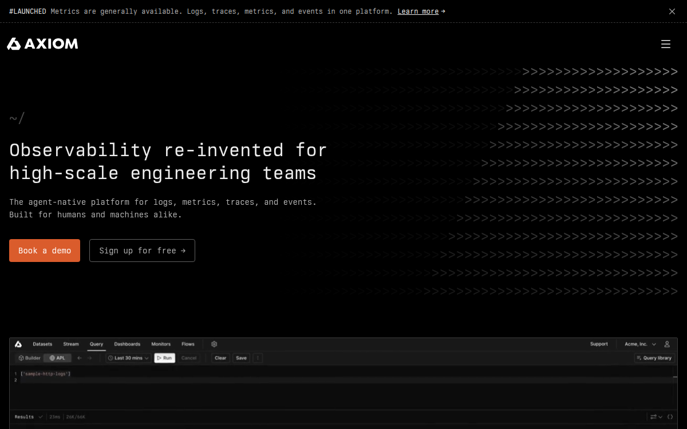Open the Datasets tab in preview
This screenshot has width=687, height=429.
[42, 344]
